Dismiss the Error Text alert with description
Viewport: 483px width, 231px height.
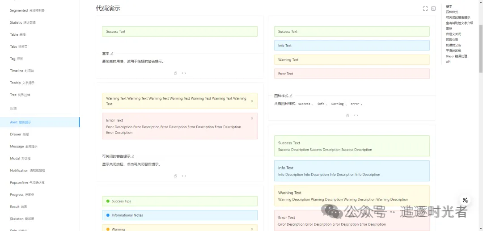tap(252, 118)
